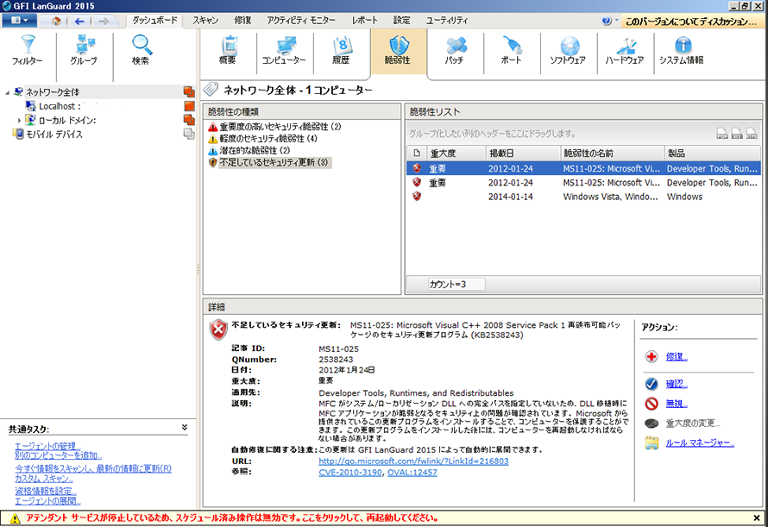Viewport: 768px width, 527px height.
Task: Click the 別のコンピューターを追加 link
Action: (x=58, y=455)
